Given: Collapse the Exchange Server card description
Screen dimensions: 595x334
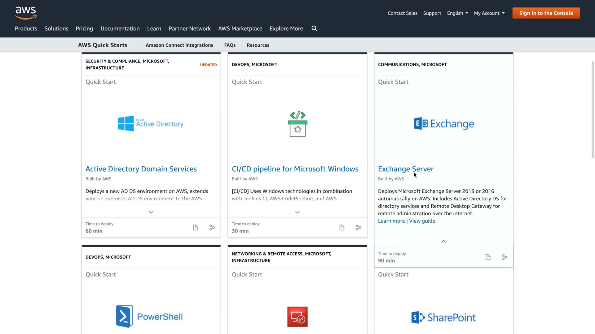Looking at the screenshot, I should tap(443, 242).
